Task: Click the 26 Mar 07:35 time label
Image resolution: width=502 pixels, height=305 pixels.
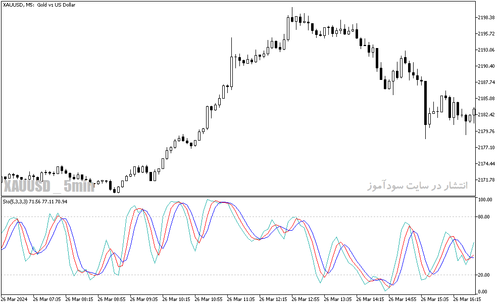Action: tap(47, 299)
